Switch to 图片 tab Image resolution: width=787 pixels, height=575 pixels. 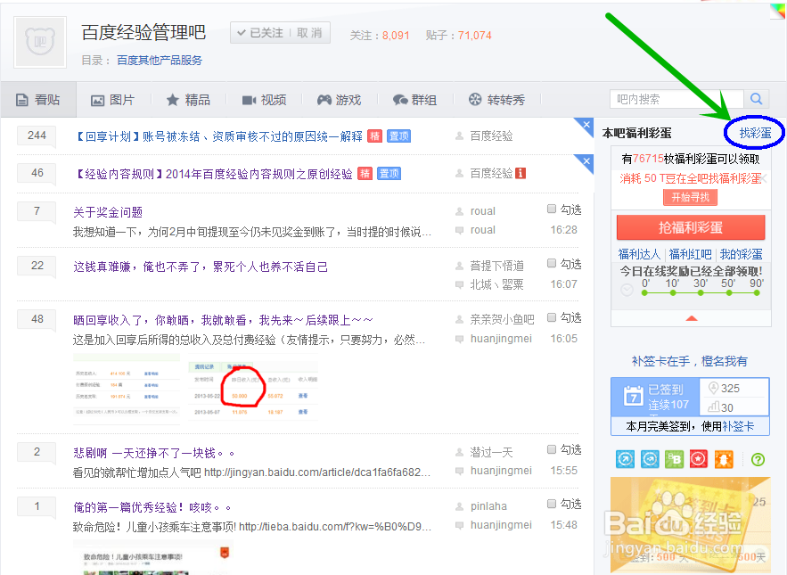coord(113,100)
